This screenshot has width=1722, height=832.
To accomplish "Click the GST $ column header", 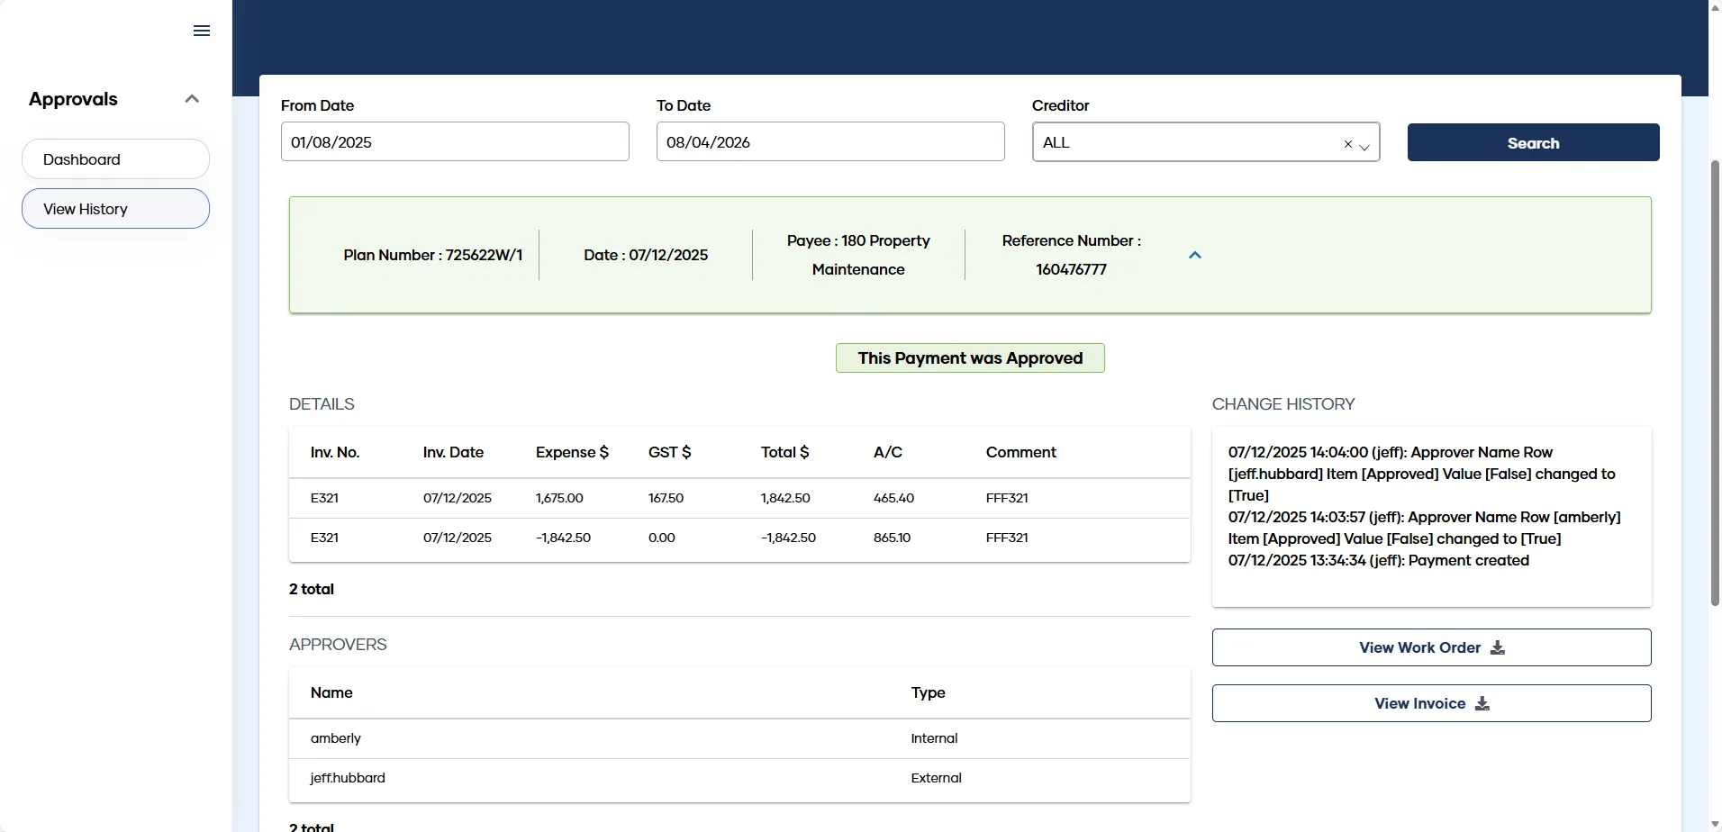I will 669,452.
